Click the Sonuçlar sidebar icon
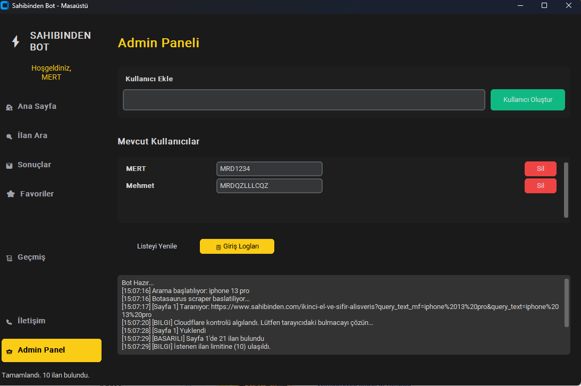581x386 pixels. pyautogui.click(x=9, y=166)
